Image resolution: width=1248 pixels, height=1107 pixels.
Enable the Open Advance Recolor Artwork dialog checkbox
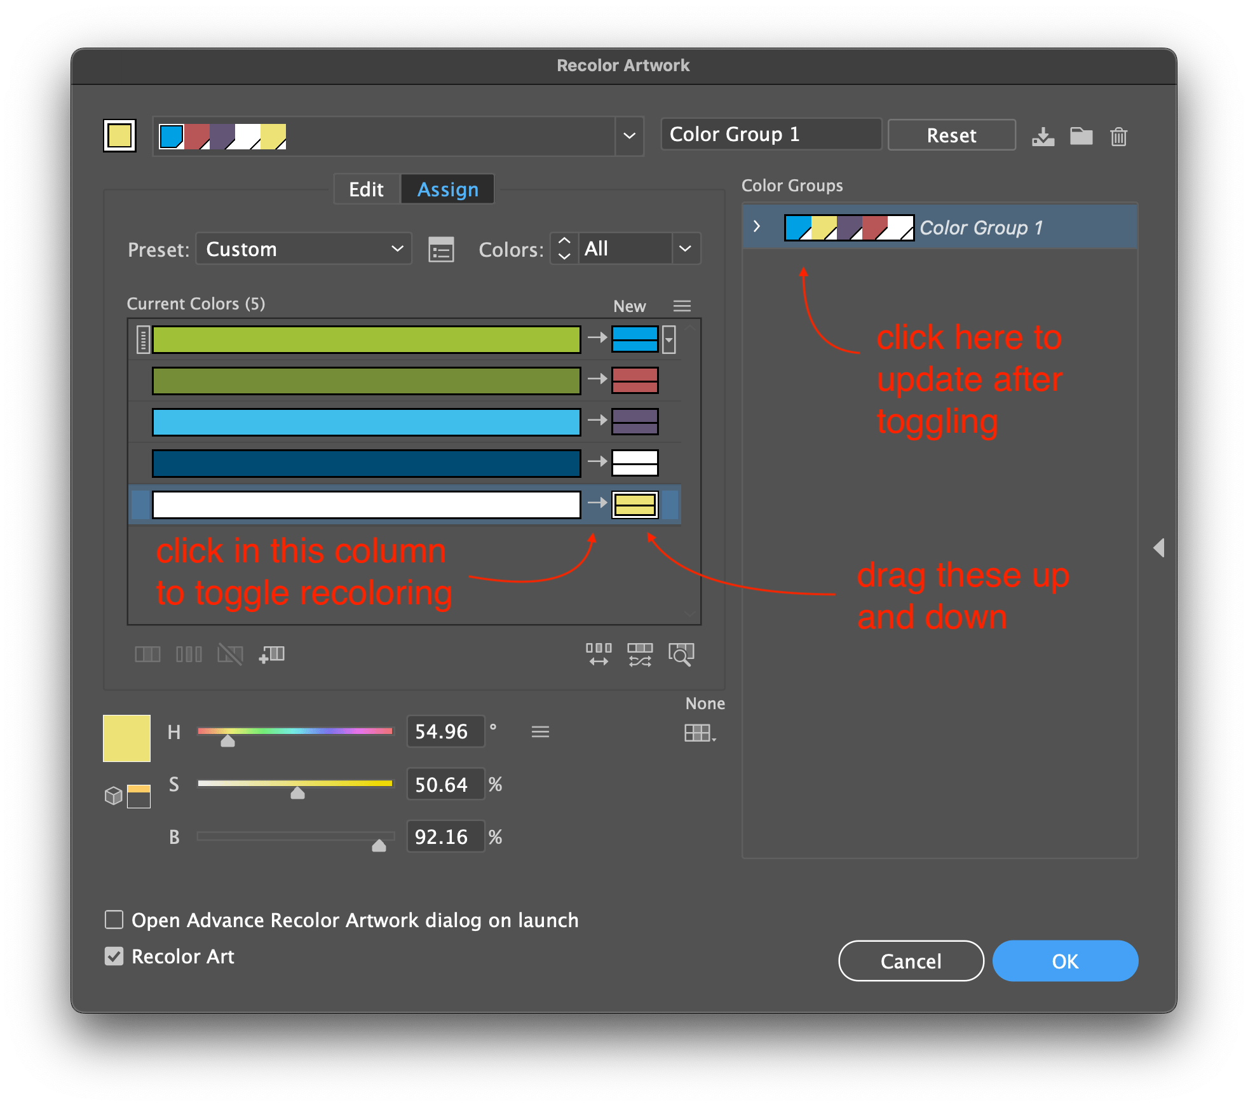[x=114, y=920]
